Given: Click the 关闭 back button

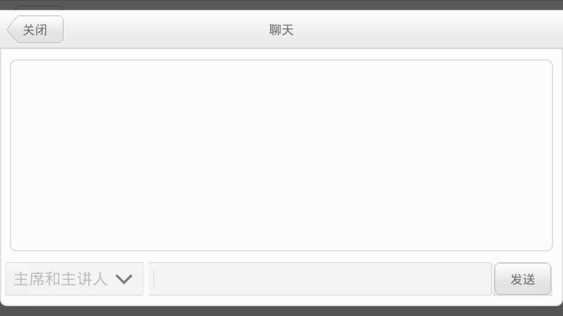Looking at the screenshot, I should pos(35,30).
